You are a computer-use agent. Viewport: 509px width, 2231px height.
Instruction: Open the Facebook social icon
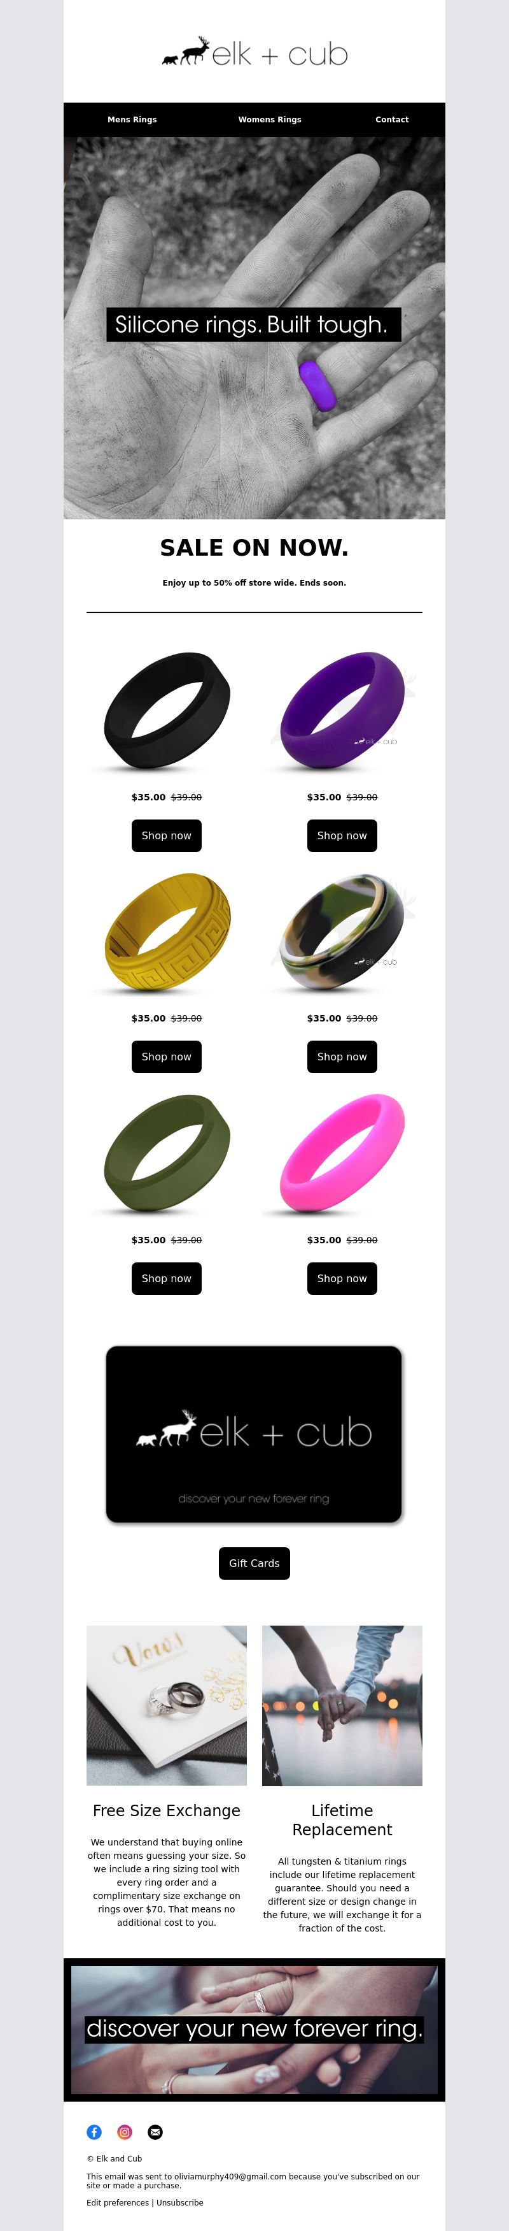(x=94, y=2132)
